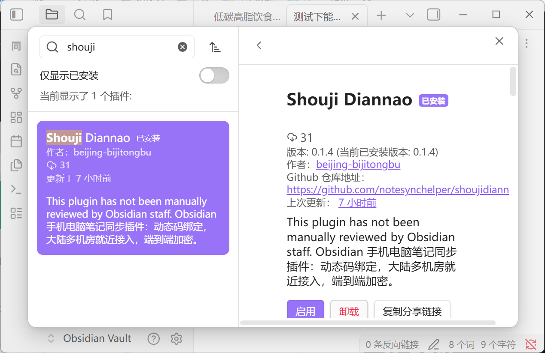The image size is (545, 353).
Task: Clear the shouji search text
Action: [183, 47]
